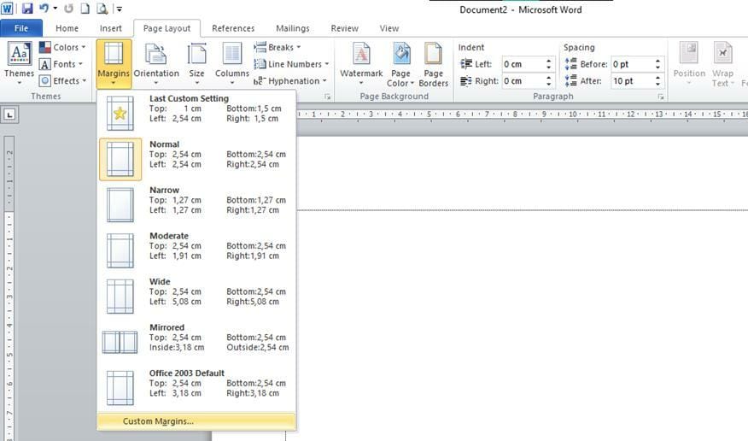
Task: Click the Save icon in quick access toolbar
Action: coord(27,9)
